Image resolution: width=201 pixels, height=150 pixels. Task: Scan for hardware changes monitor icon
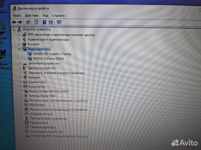(x=59, y=22)
